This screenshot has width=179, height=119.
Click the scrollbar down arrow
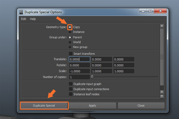coord(162,96)
